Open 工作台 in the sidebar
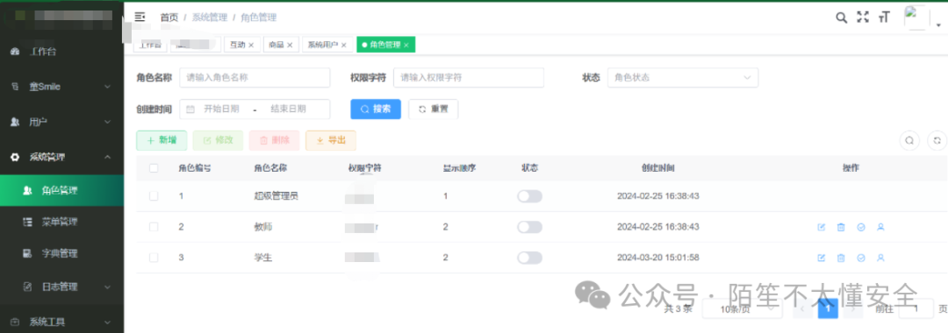Screen dimensions: 948x333 (x=61, y=52)
